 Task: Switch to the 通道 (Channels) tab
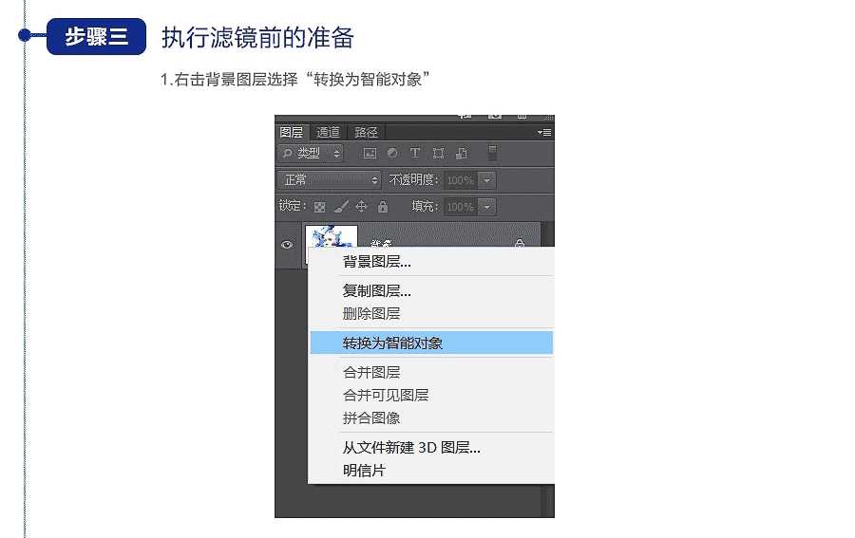click(329, 132)
